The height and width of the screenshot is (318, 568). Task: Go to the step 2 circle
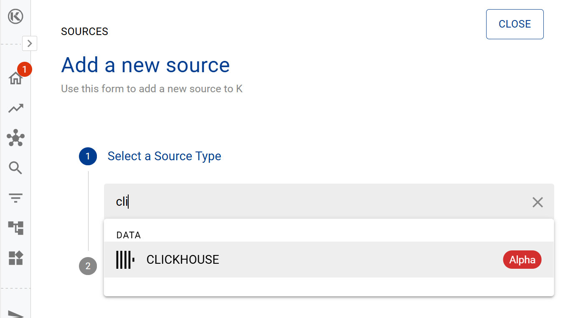pyautogui.click(x=88, y=266)
